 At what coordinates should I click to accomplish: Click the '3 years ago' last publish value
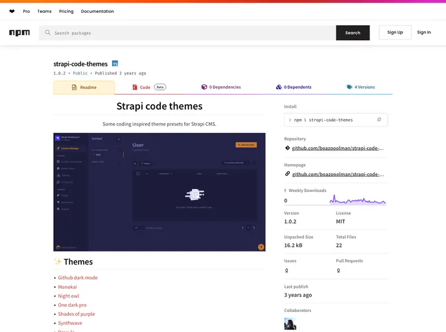[298, 295]
